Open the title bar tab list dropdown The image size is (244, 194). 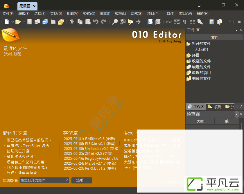(x=199, y=6)
